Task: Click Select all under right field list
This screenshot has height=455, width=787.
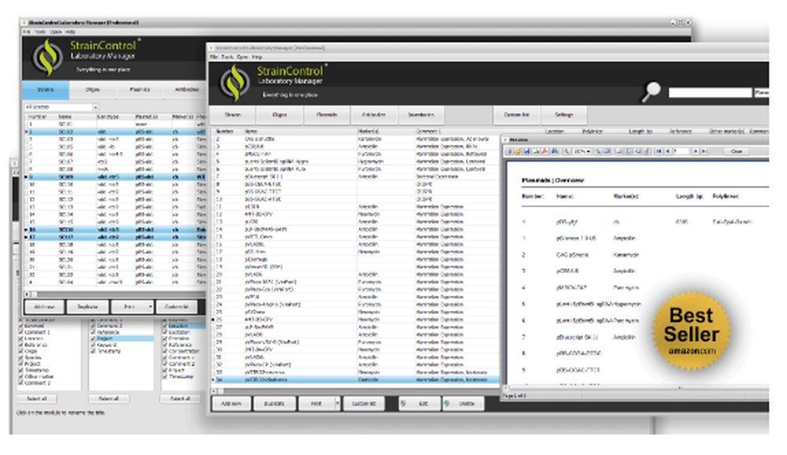Action: (179, 399)
